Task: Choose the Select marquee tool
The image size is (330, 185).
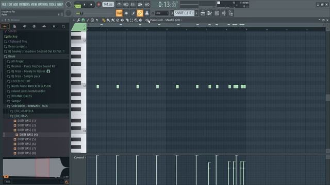Action: (x=131, y=20)
